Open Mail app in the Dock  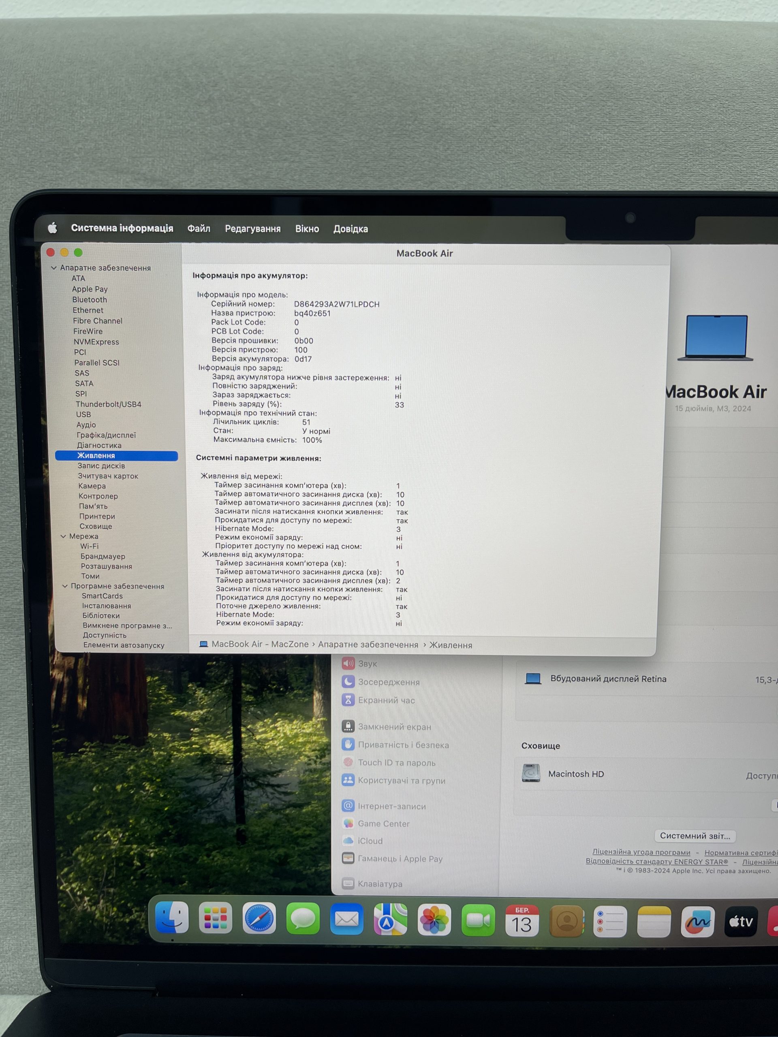pyautogui.click(x=346, y=920)
